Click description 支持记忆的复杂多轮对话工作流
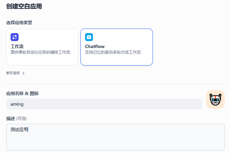 [113, 52]
